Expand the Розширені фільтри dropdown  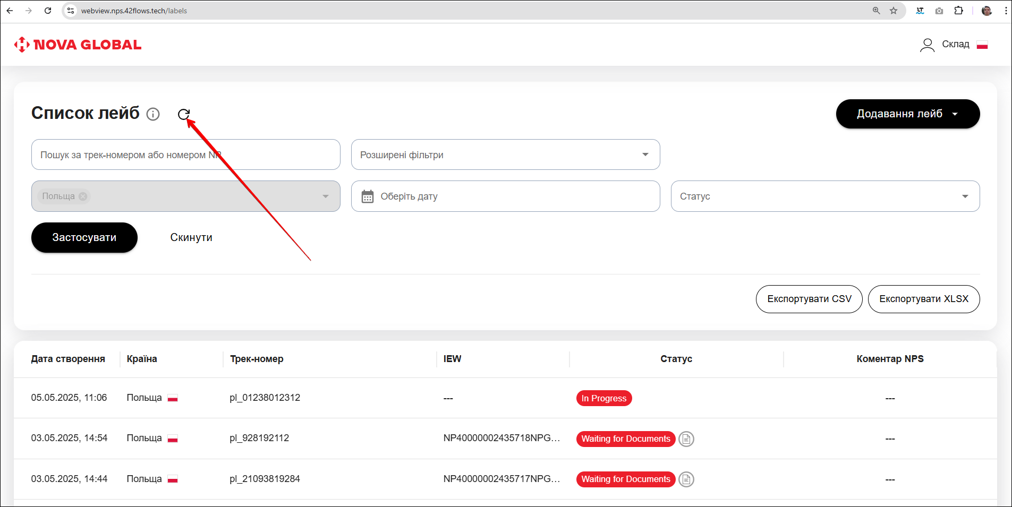point(505,154)
